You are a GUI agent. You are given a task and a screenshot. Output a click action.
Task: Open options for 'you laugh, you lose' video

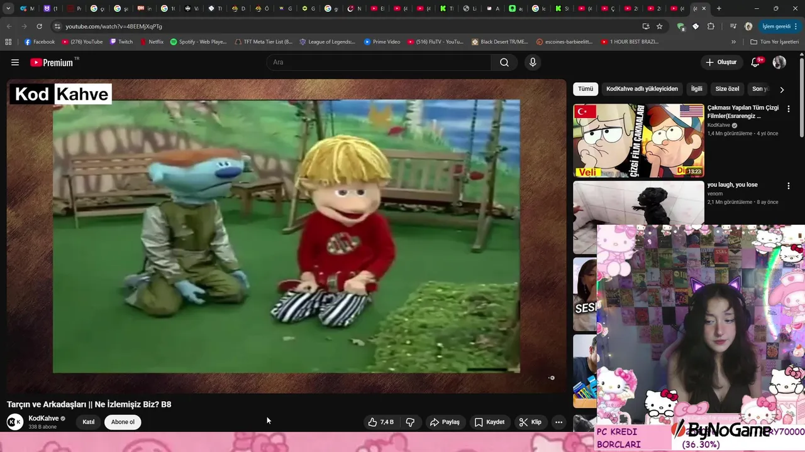(x=788, y=186)
